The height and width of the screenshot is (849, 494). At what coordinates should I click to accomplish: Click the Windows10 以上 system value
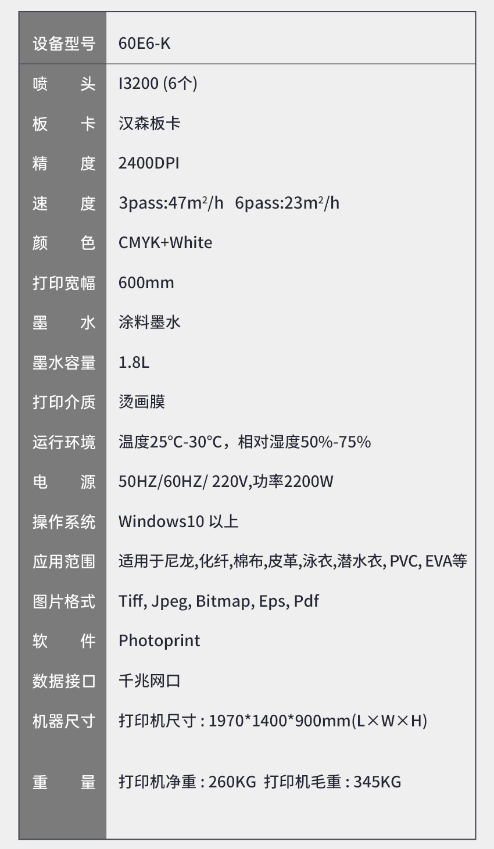178,522
